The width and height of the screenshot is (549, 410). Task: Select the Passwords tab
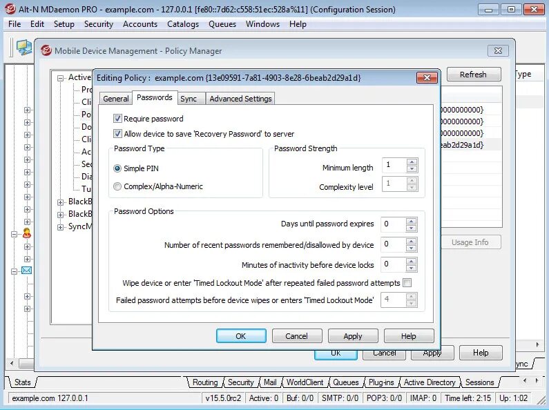155,97
